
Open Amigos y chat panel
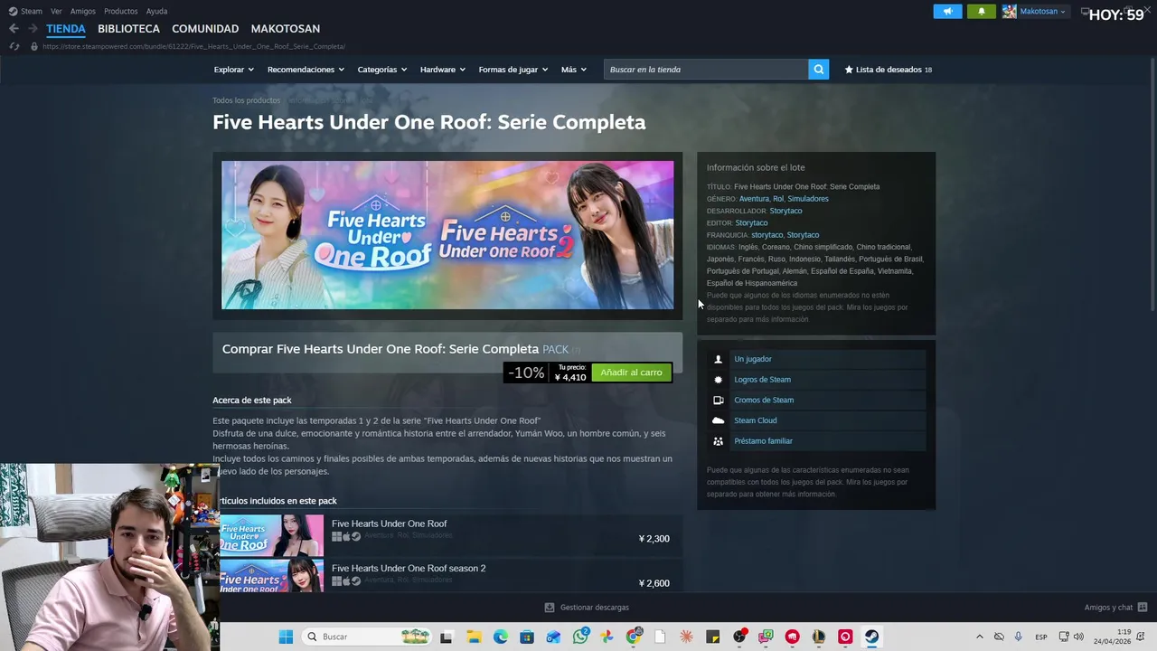(1115, 608)
